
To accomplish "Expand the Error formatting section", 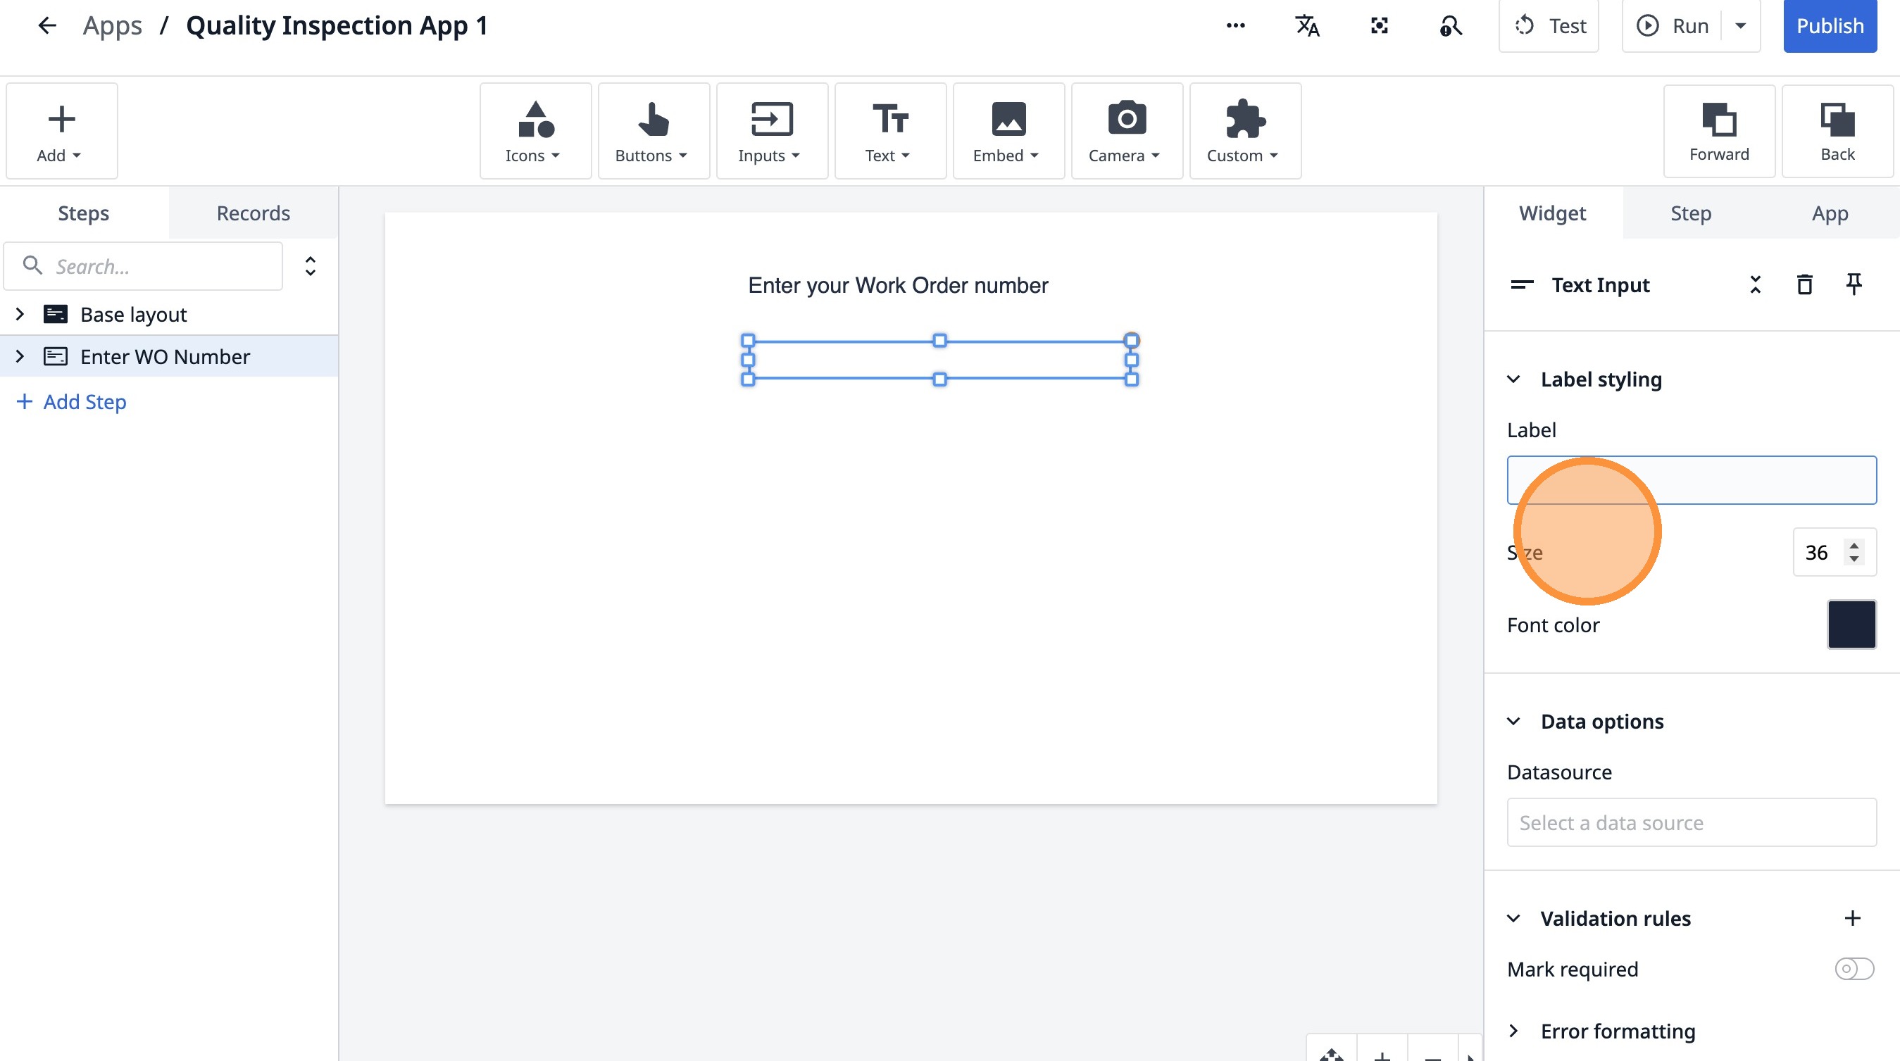I will (1513, 1031).
